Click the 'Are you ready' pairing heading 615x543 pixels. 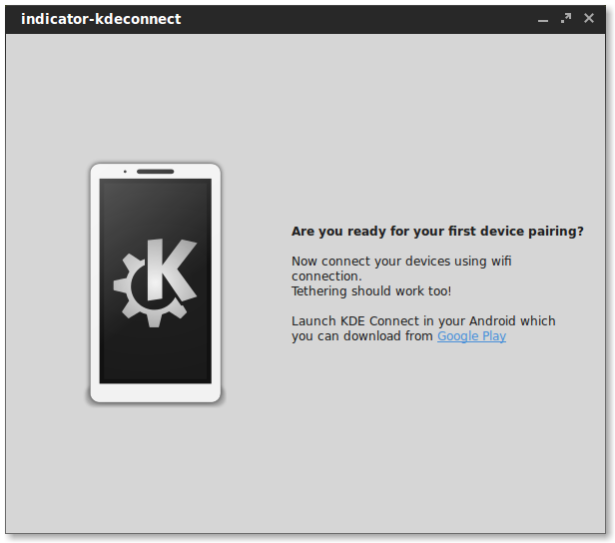437,231
